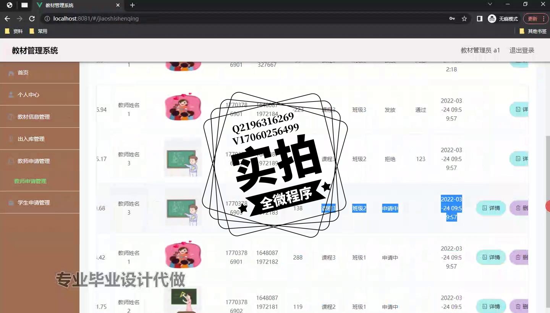Open 详情 in the 发放 通过 row

click(x=519, y=110)
